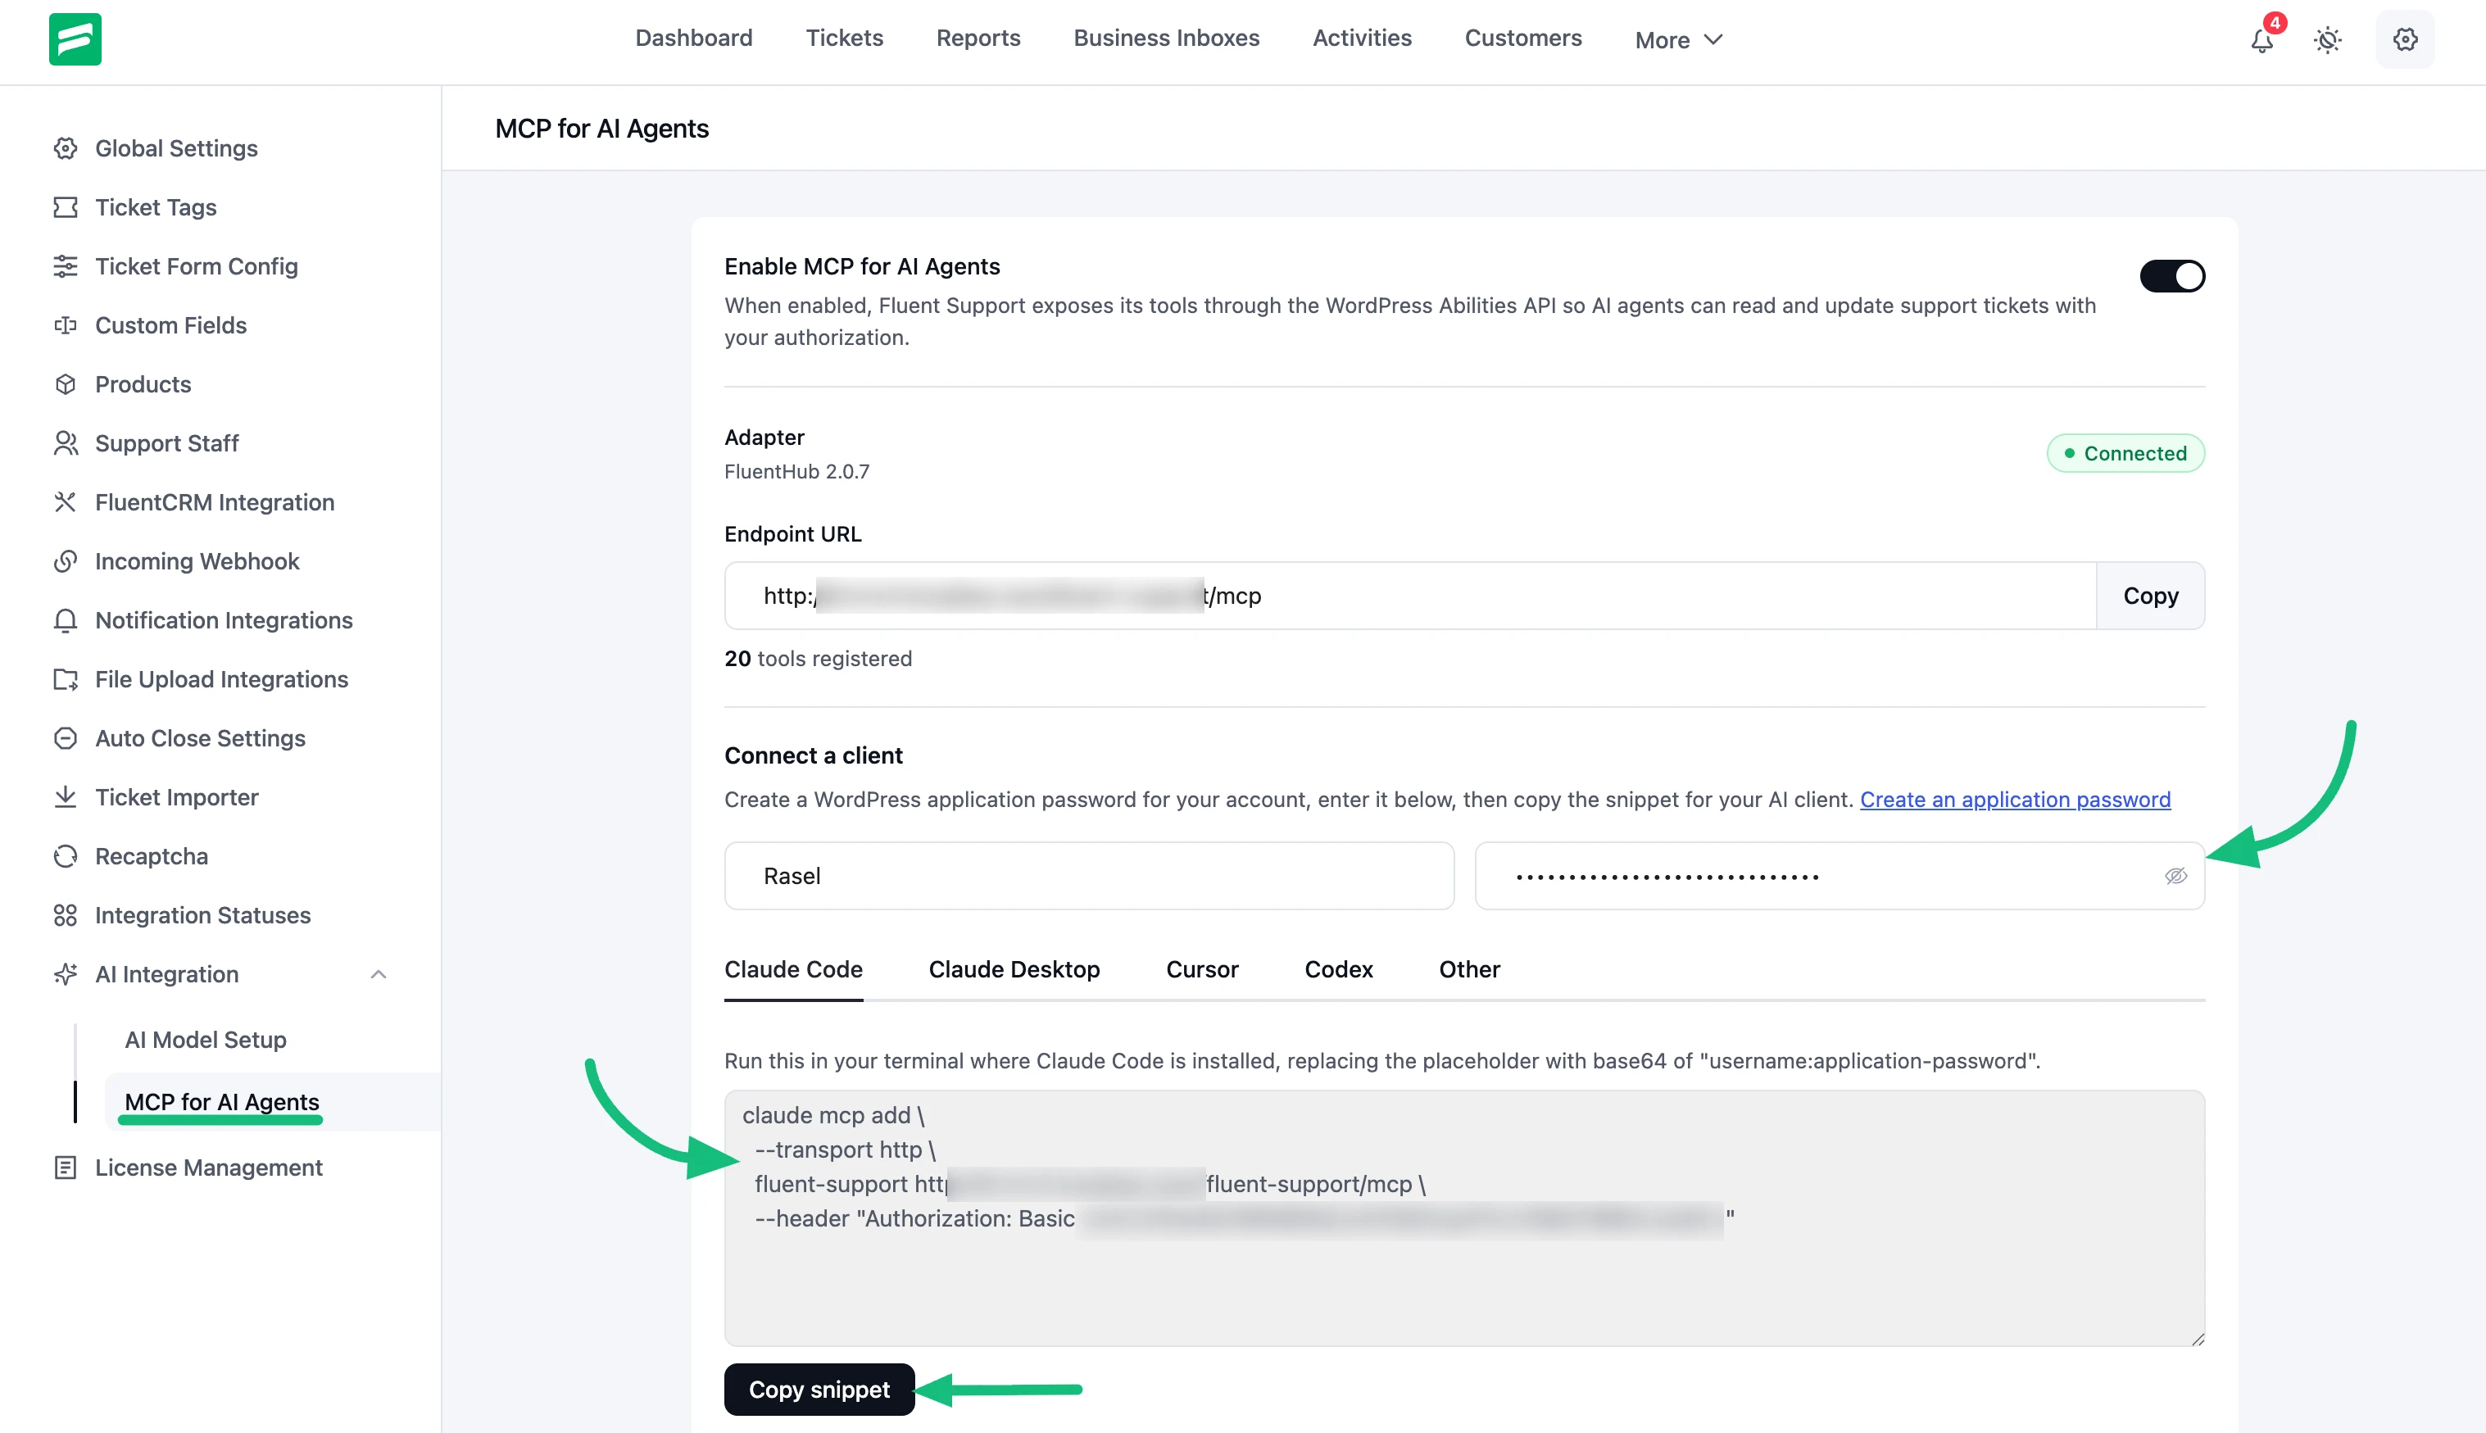The height and width of the screenshot is (1433, 2486).
Task: Open the notifications bell
Action: pyautogui.click(x=2261, y=40)
